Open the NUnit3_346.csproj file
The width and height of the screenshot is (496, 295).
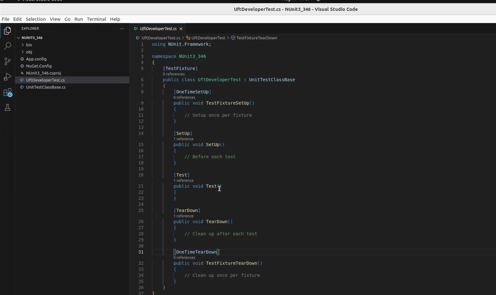point(43,73)
